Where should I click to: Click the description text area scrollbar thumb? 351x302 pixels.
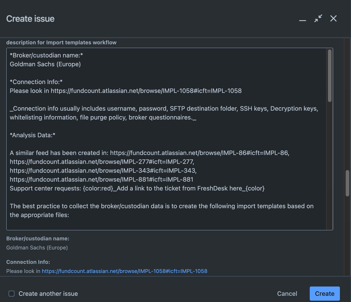(330, 75)
